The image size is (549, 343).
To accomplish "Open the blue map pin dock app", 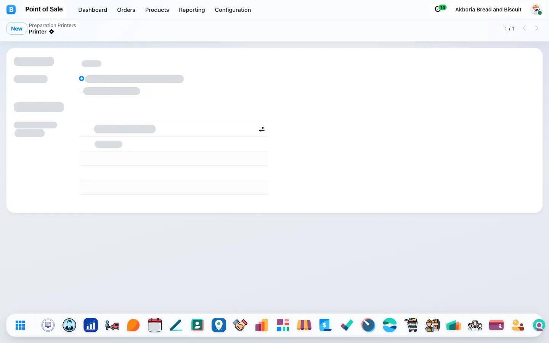I will [x=219, y=325].
